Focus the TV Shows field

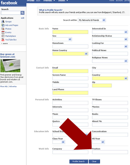[110, 103]
